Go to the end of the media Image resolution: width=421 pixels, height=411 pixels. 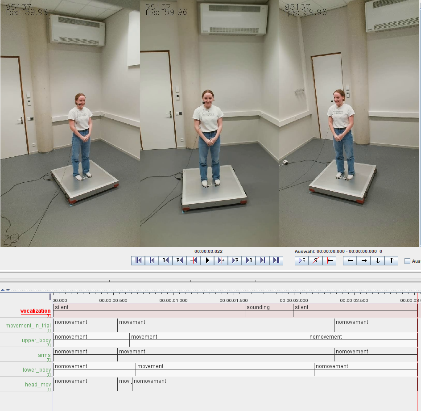tap(276, 260)
